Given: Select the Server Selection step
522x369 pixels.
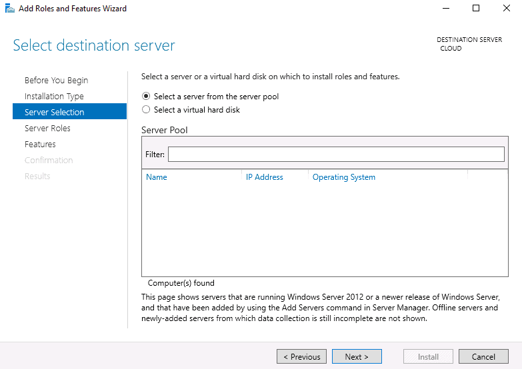Looking at the screenshot, I should point(69,111).
